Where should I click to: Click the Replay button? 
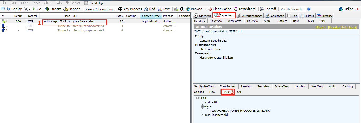14,9
